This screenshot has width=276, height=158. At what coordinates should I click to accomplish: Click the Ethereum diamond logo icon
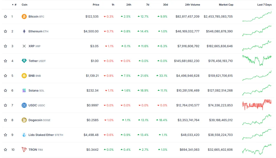tap(24, 31)
